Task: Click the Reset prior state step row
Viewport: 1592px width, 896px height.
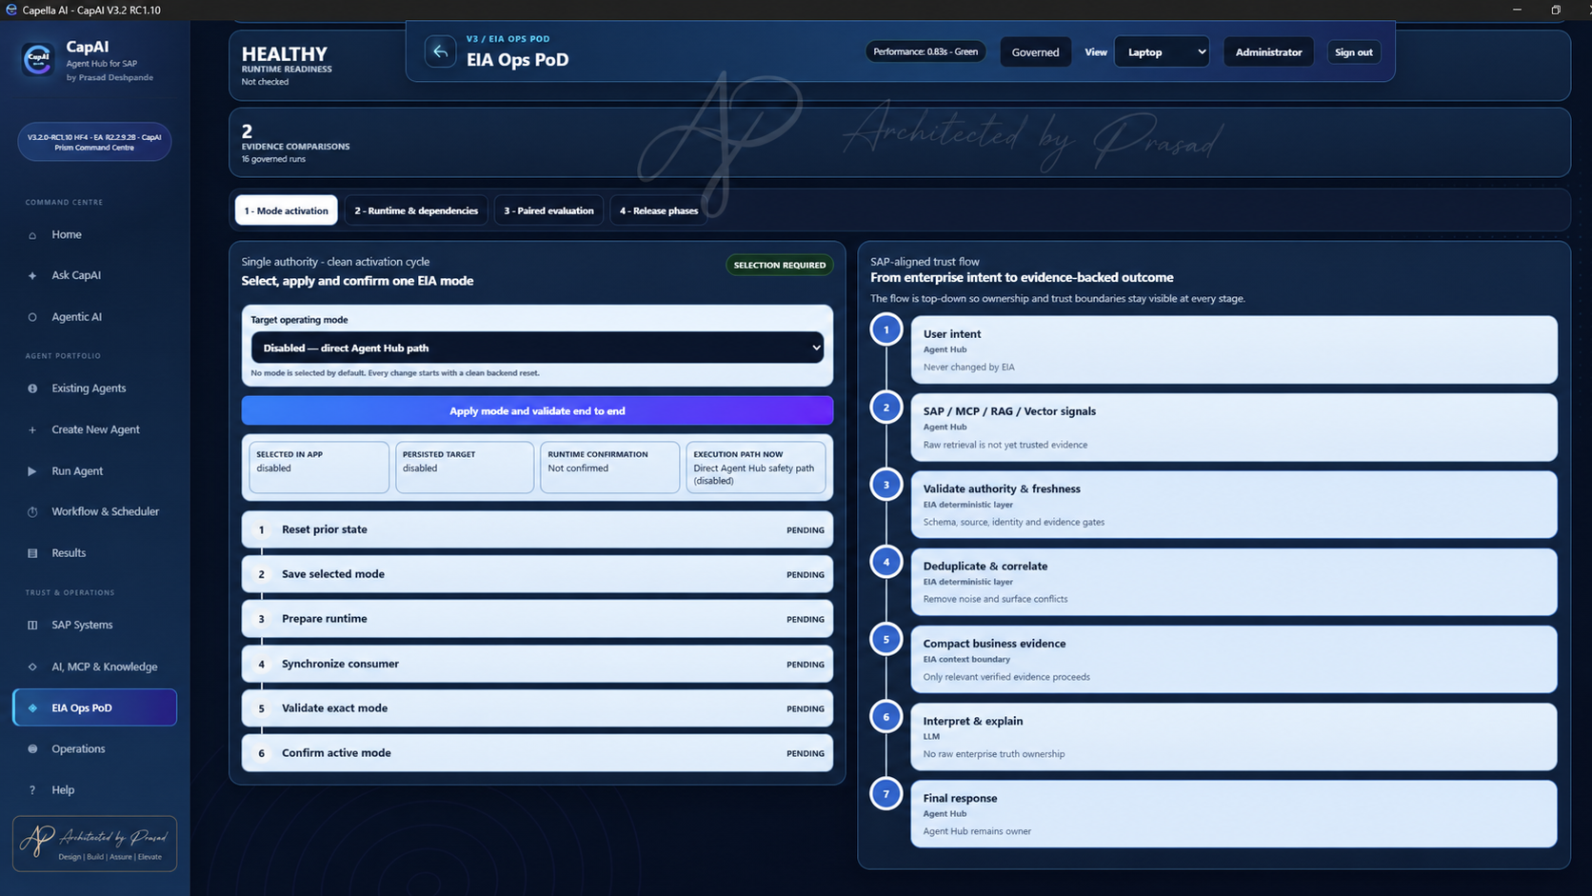Action: point(537,529)
